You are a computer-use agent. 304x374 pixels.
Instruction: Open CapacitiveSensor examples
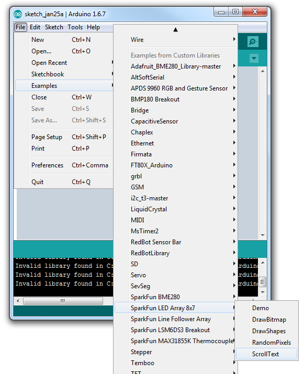pos(176,121)
